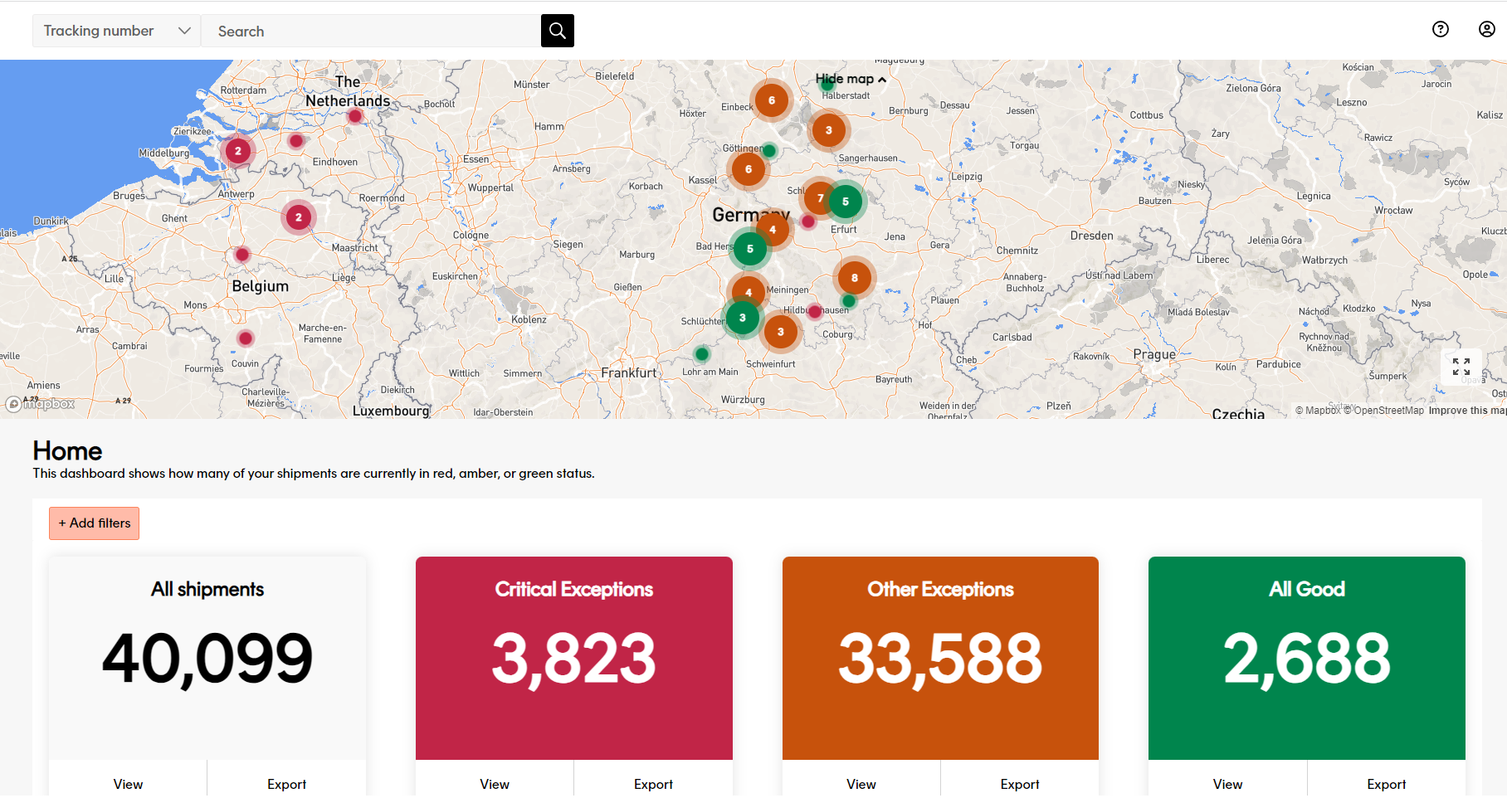Open help via the question mark icon
Viewport: 1507px width, 798px height.
(1440, 29)
